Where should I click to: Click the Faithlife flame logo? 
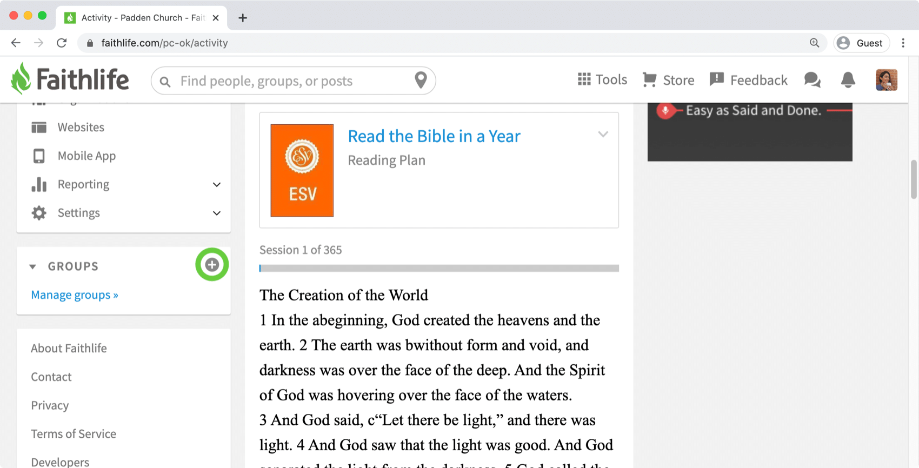pos(21,79)
